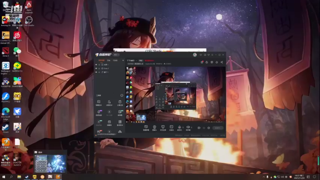Click the user avatar in app title bar

pyautogui.click(x=195, y=55)
